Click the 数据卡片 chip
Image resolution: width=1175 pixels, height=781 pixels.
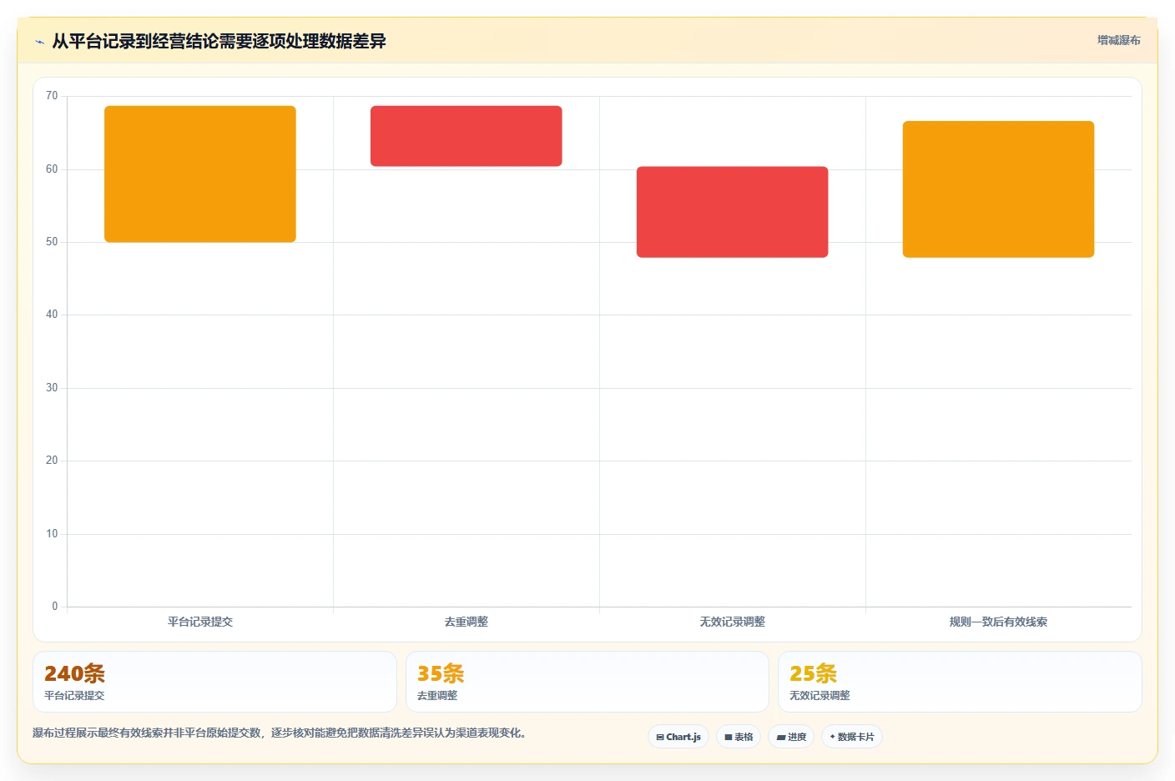852,737
